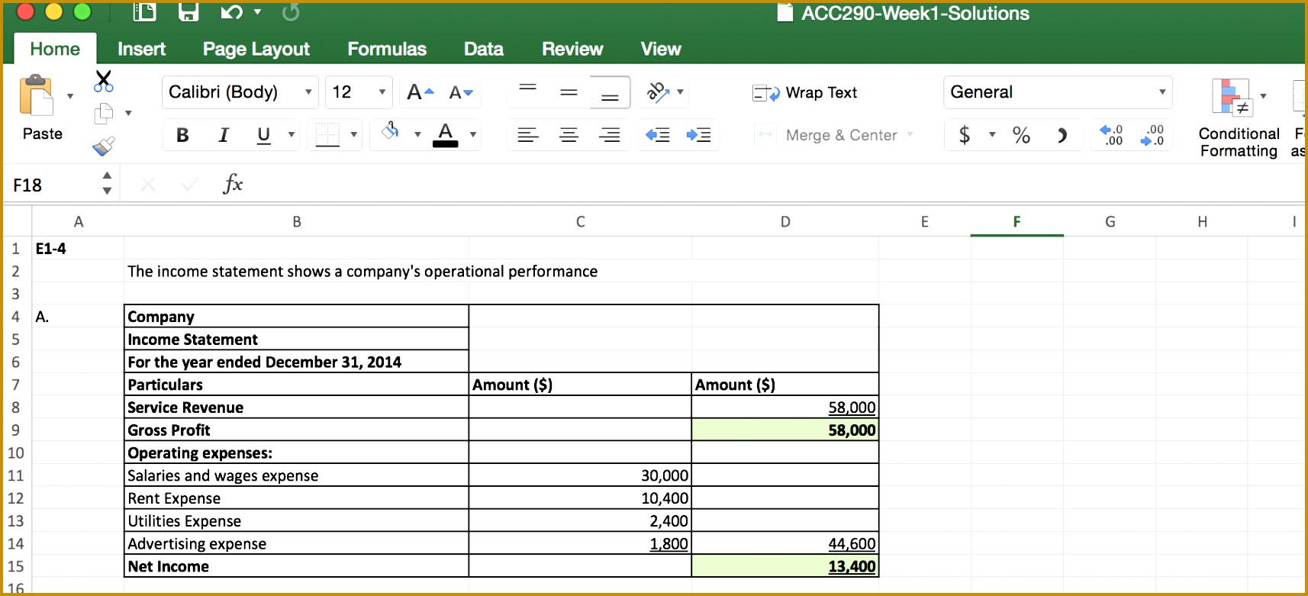This screenshot has width=1308, height=596.
Task: Click the font color A swatch
Action: 446,135
